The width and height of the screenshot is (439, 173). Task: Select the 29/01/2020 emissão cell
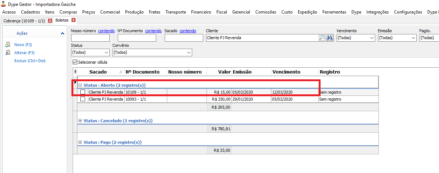(251, 99)
